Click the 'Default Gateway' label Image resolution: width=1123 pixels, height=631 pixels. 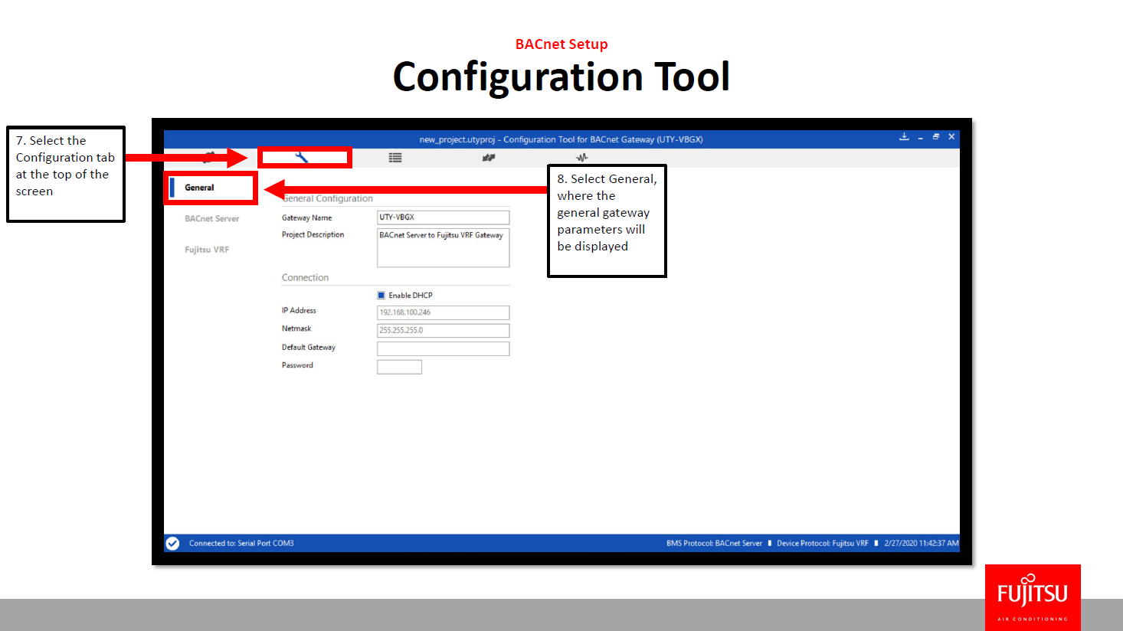[x=309, y=348]
